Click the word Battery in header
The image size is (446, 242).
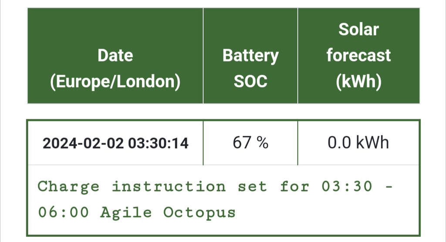250,56
